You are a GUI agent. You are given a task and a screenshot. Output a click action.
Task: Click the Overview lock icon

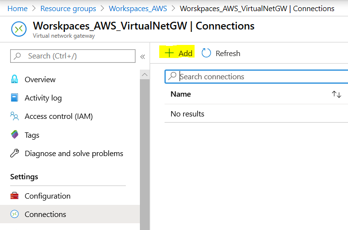point(15,79)
